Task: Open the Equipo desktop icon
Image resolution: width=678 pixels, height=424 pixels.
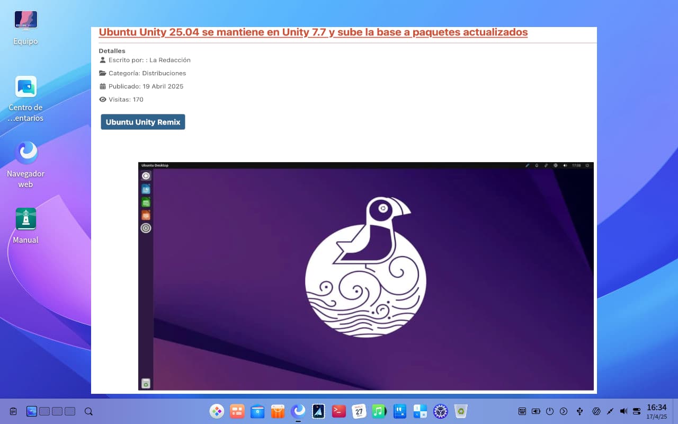Action: 25,28
